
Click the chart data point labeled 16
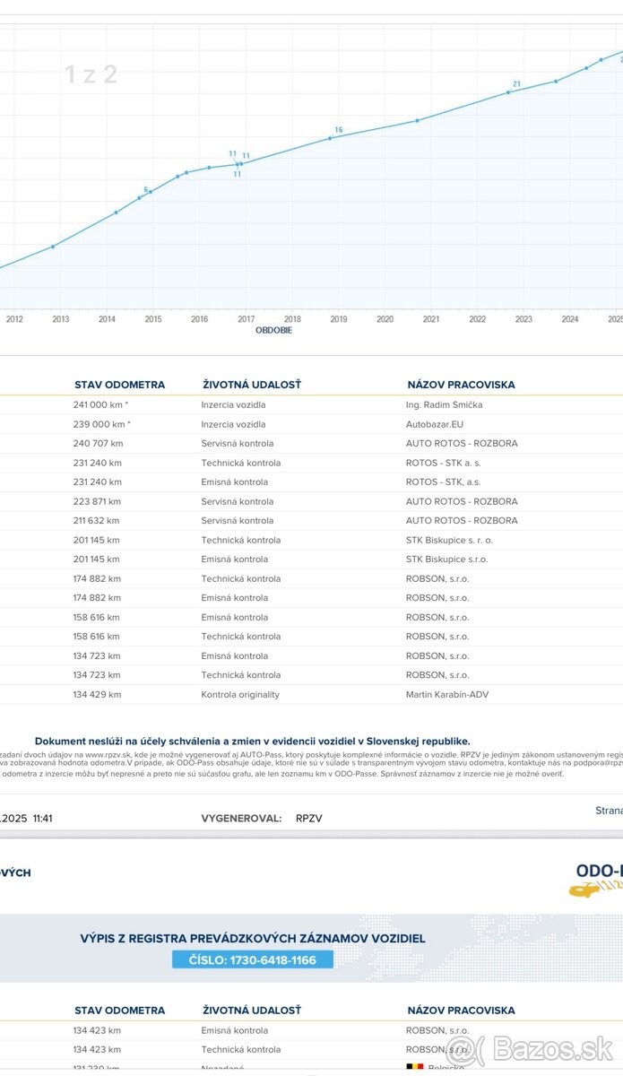(x=330, y=137)
